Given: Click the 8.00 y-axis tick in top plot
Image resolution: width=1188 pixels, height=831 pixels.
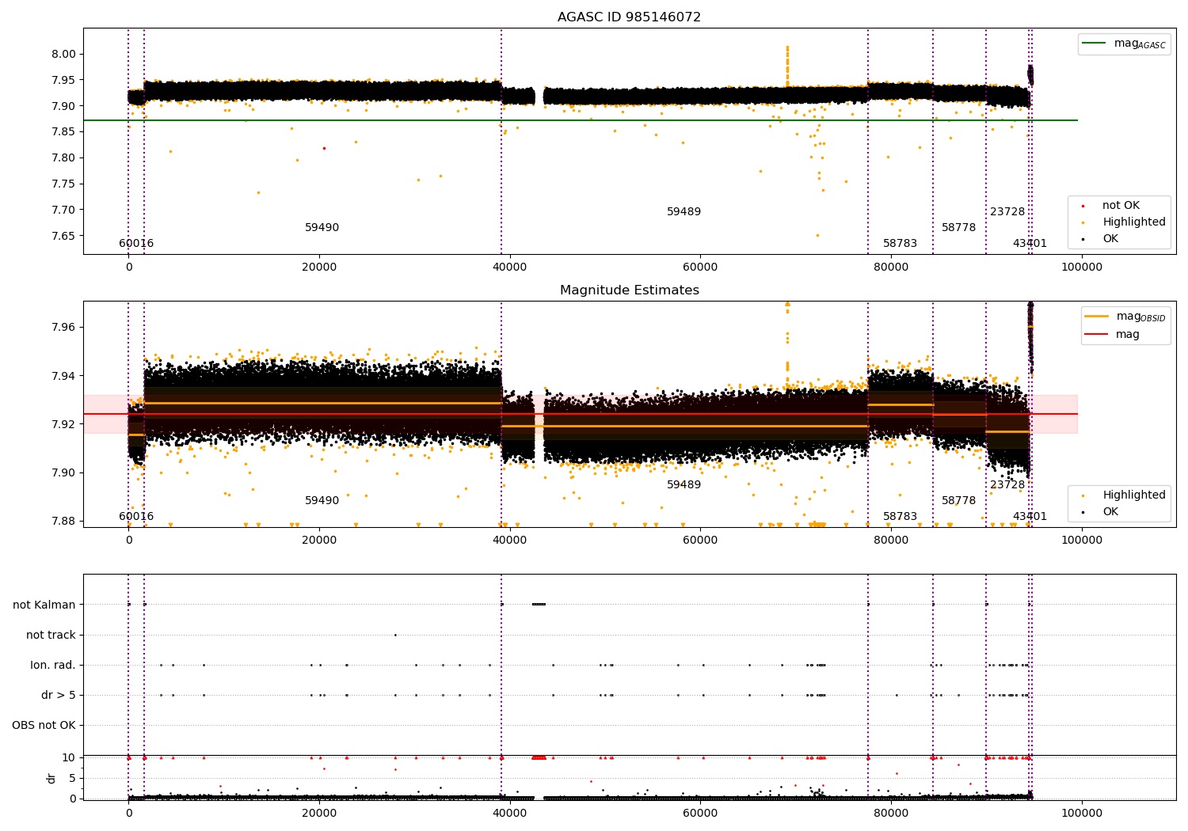Looking at the screenshot, I should click(64, 54).
